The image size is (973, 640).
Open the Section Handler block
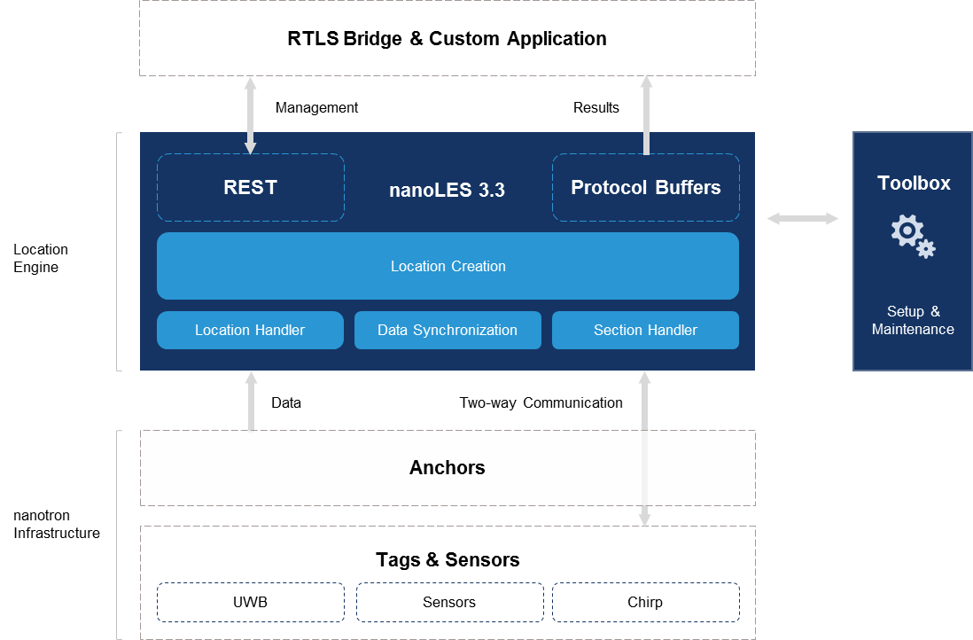(x=645, y=331)
